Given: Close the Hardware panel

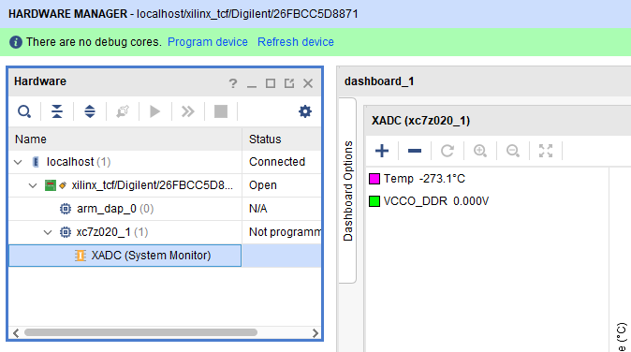Looking at the screenshot, I should (x=308, y=83).
